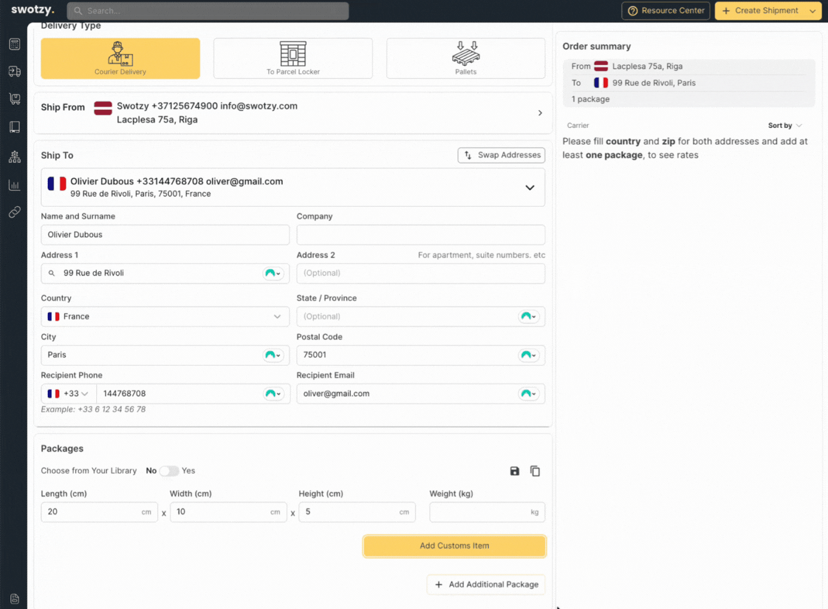Open the Sort by carrier menu
The height and width of the screenshot is (609, 828).
coord(784,126)
